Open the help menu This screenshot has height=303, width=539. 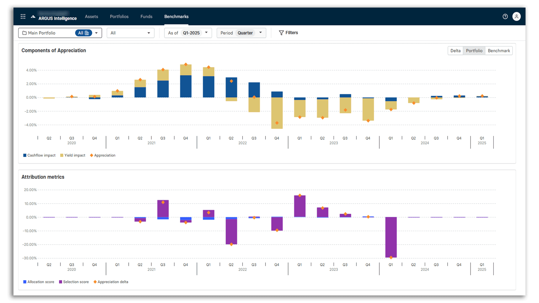coord(505,16)
